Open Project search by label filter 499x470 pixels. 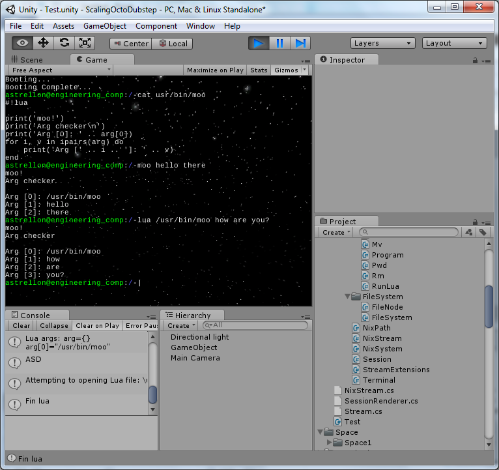point(483,233)
